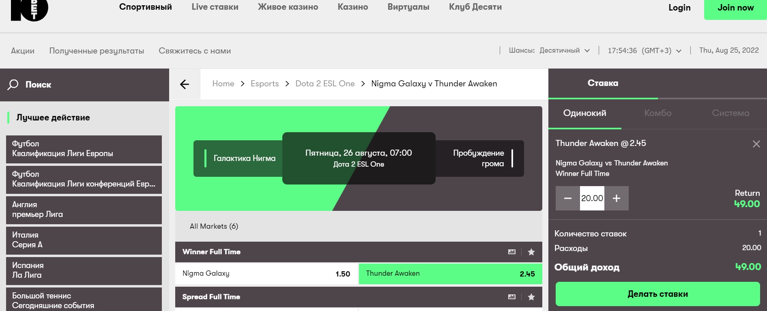Favorite the Winner Full Time market star
The width and height of the screenshot is (767, 311).
tap(531, 252)
